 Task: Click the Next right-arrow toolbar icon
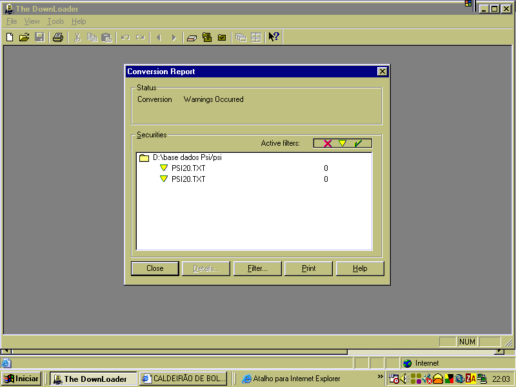tap(174, 37)
